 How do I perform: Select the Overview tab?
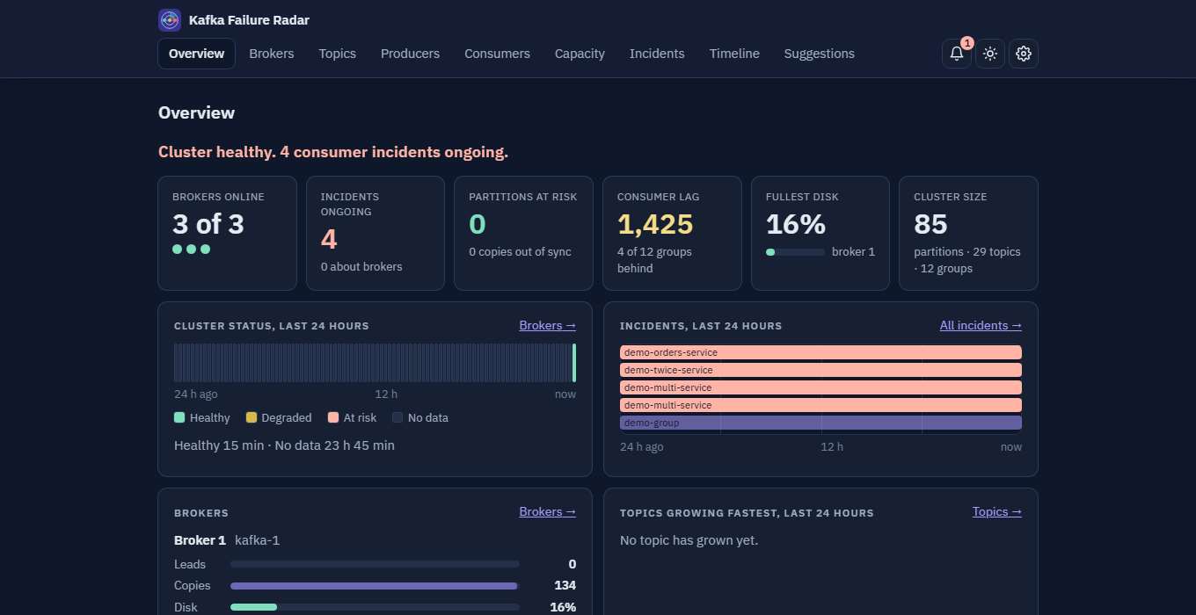click(197, 54)
